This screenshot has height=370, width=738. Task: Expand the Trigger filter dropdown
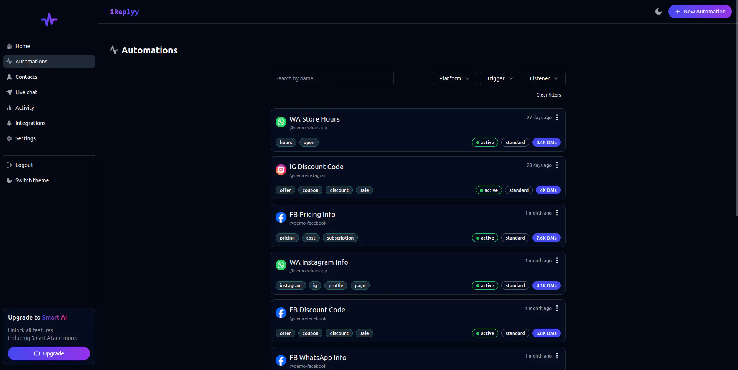(x=500, y=78)
